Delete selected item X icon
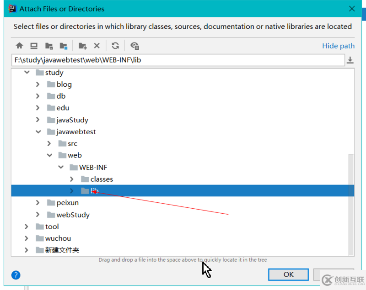 [x=97, y=46]
